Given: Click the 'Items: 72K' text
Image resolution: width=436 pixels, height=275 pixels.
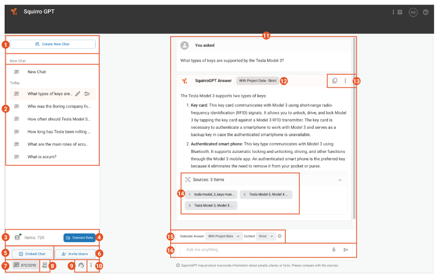Looking at the screenshot, I should point(34,238).
